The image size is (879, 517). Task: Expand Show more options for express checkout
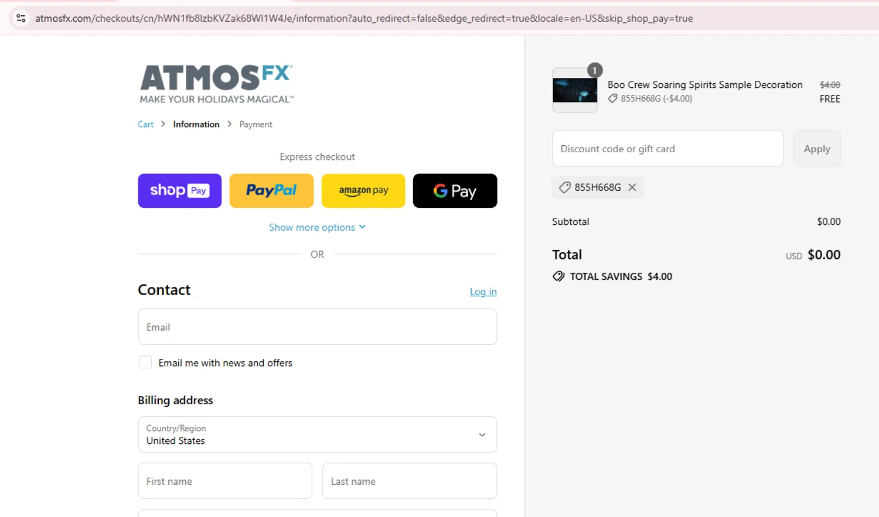pyautogui.click(x=317, y=227)
